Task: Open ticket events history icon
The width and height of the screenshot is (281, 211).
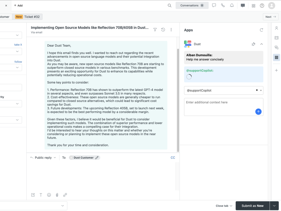Action: [163, 30]
